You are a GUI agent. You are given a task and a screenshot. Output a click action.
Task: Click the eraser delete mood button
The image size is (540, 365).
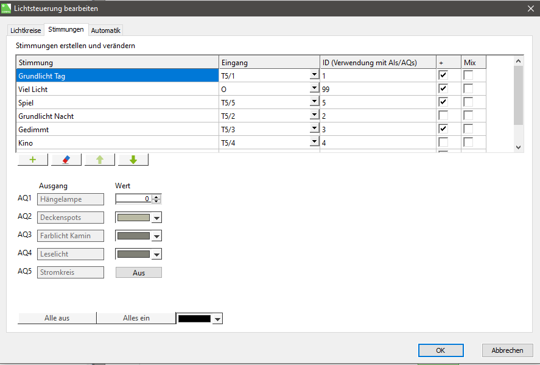pyautogui.click(x=66, y=160)
